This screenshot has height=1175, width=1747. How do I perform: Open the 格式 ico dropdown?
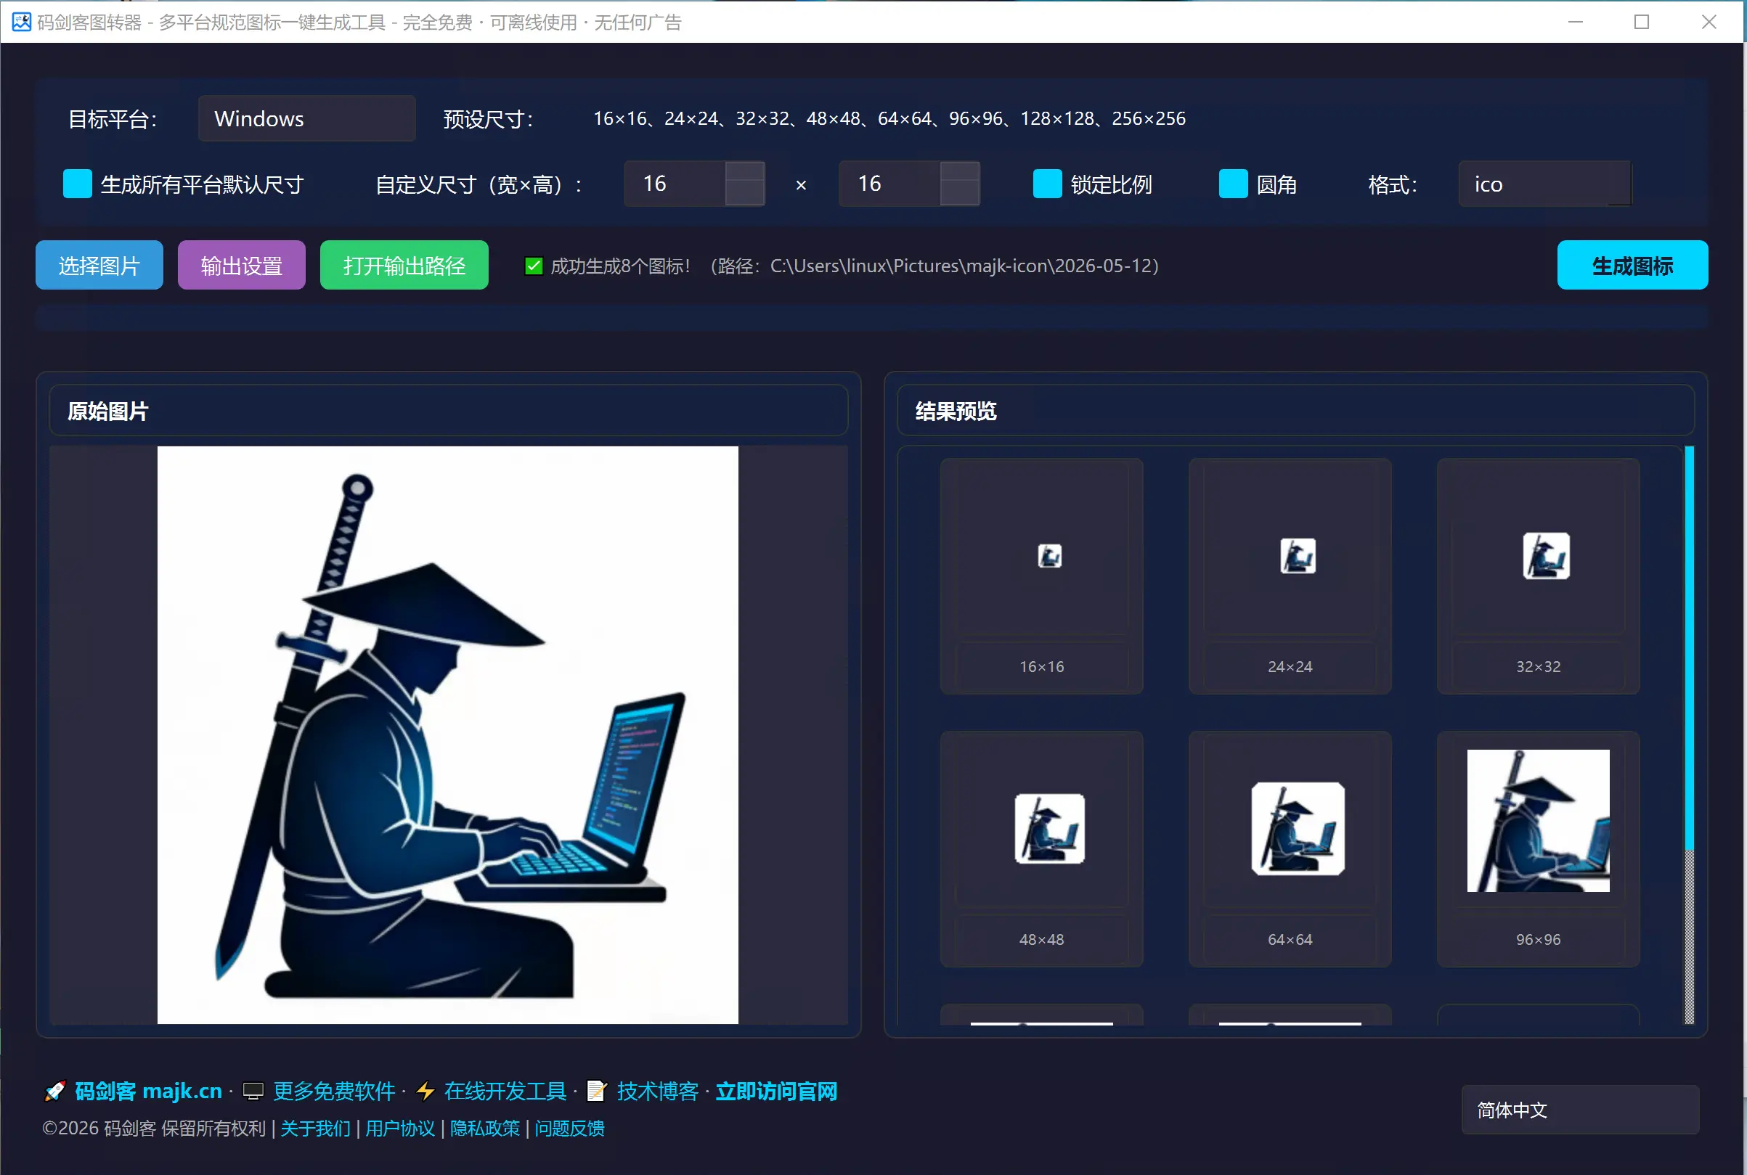(x=1544, y=184)
